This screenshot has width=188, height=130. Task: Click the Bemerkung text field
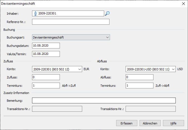click(104, 100)
